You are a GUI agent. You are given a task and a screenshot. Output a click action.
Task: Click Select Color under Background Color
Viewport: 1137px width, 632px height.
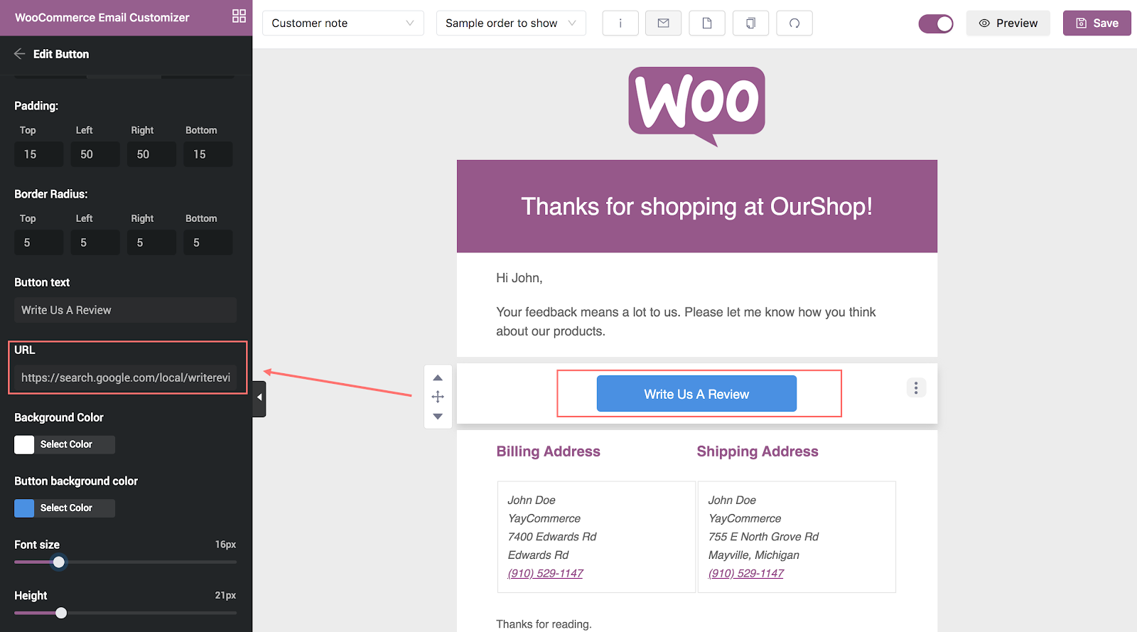coord(66,444)
